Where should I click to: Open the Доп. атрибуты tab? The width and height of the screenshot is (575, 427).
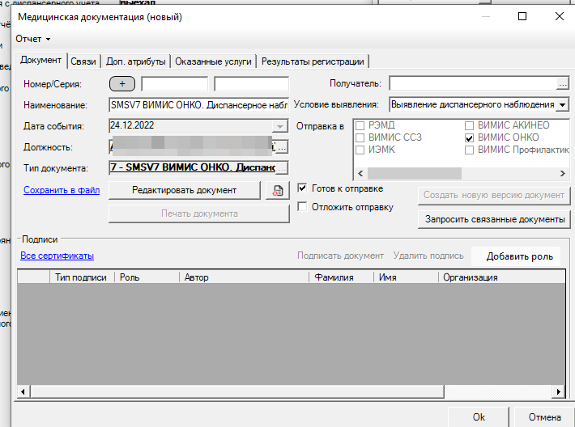(136, 61)
